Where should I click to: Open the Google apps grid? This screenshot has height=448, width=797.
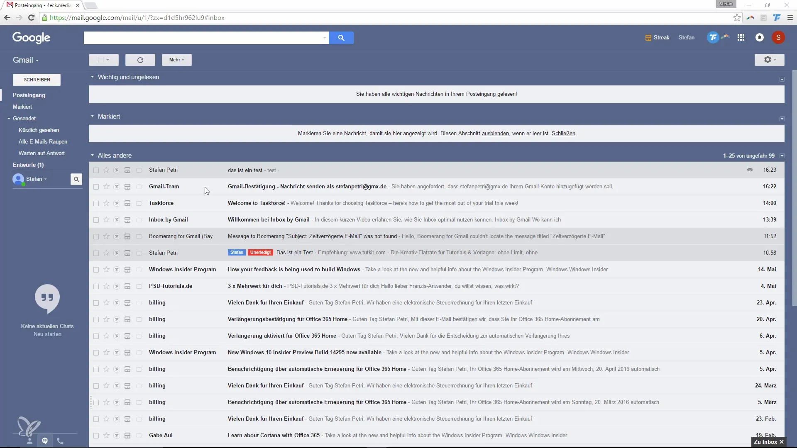pos(741,38)
